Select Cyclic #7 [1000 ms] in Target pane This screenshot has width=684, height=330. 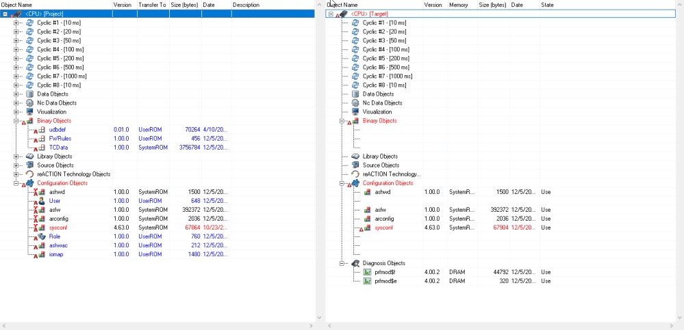tap(388, 77)
